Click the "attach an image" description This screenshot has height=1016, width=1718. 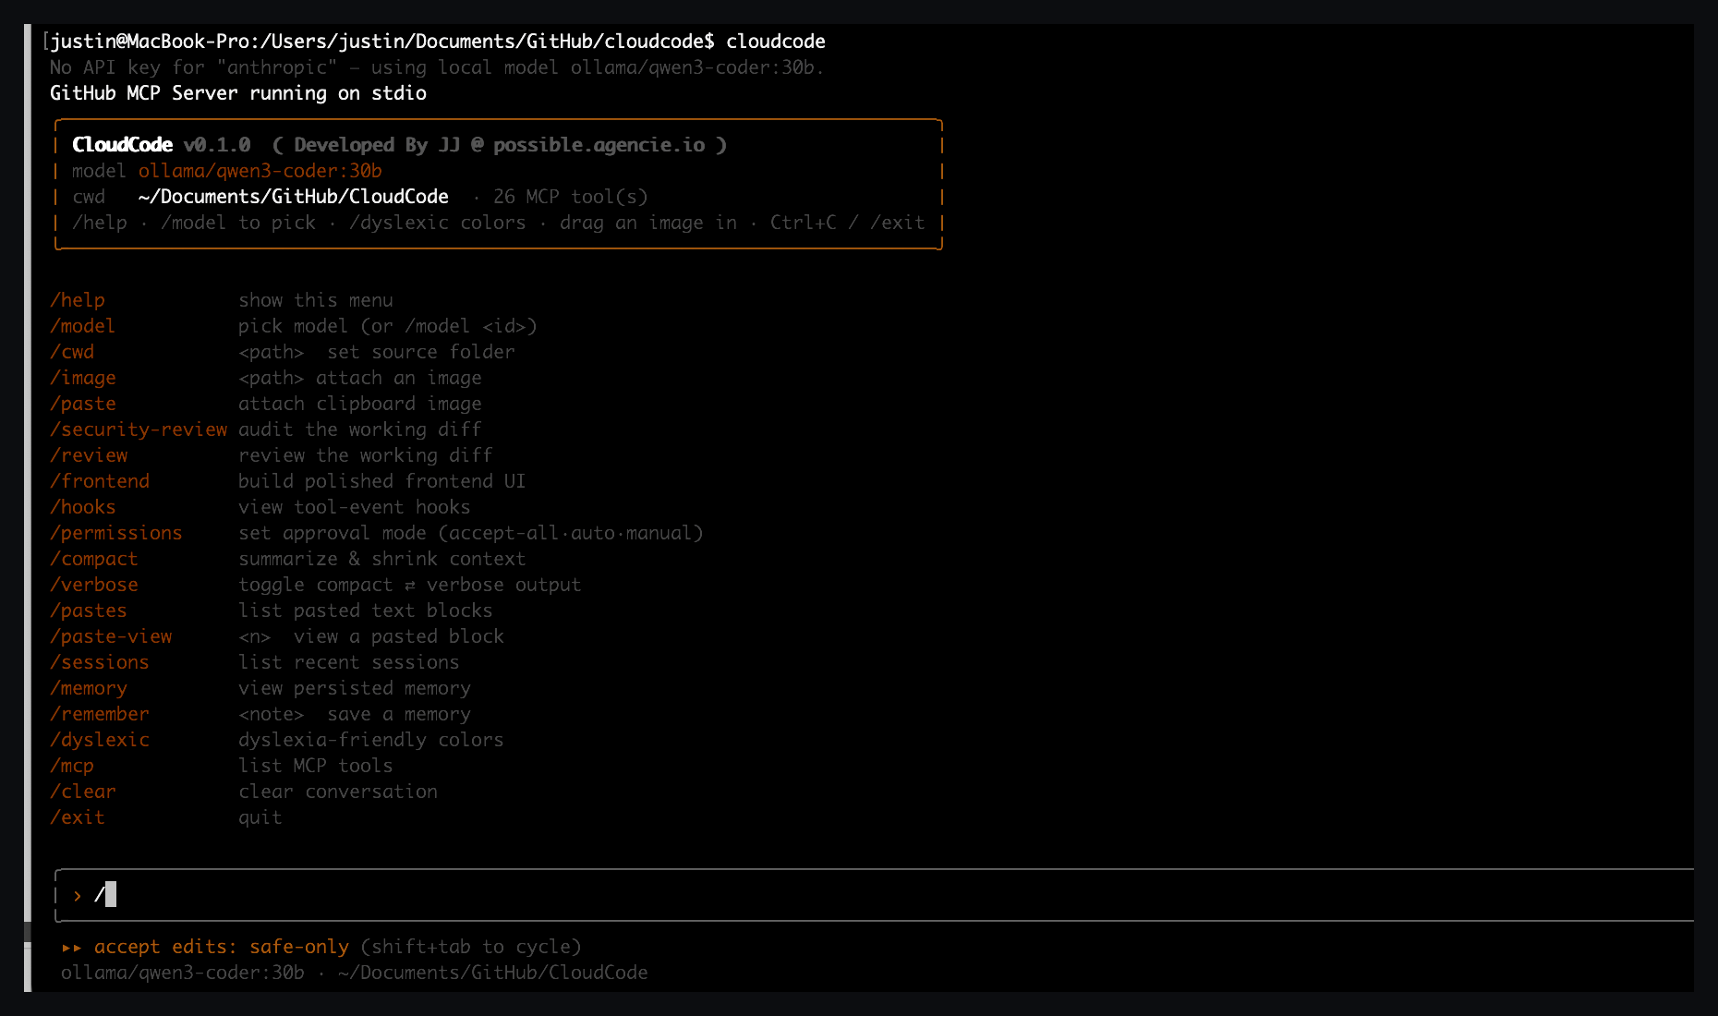pos(399,378)
